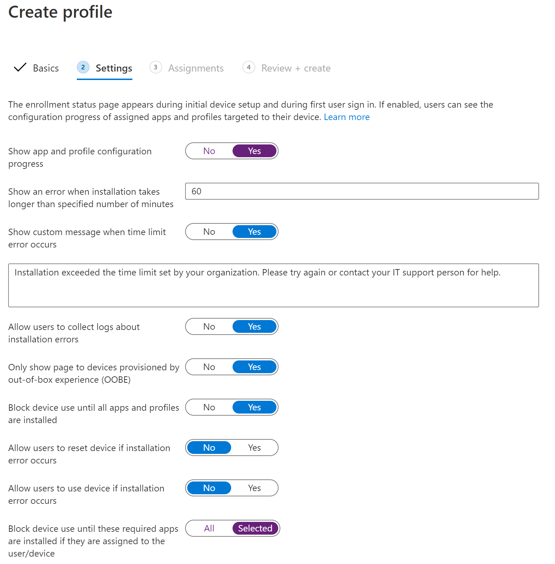Click the enrollment status page description text
Screen dimensions: 555x564
[248, 110]
